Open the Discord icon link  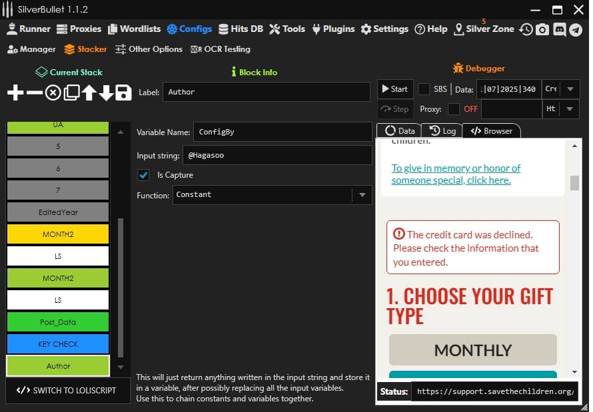click(x=559, y=29)
